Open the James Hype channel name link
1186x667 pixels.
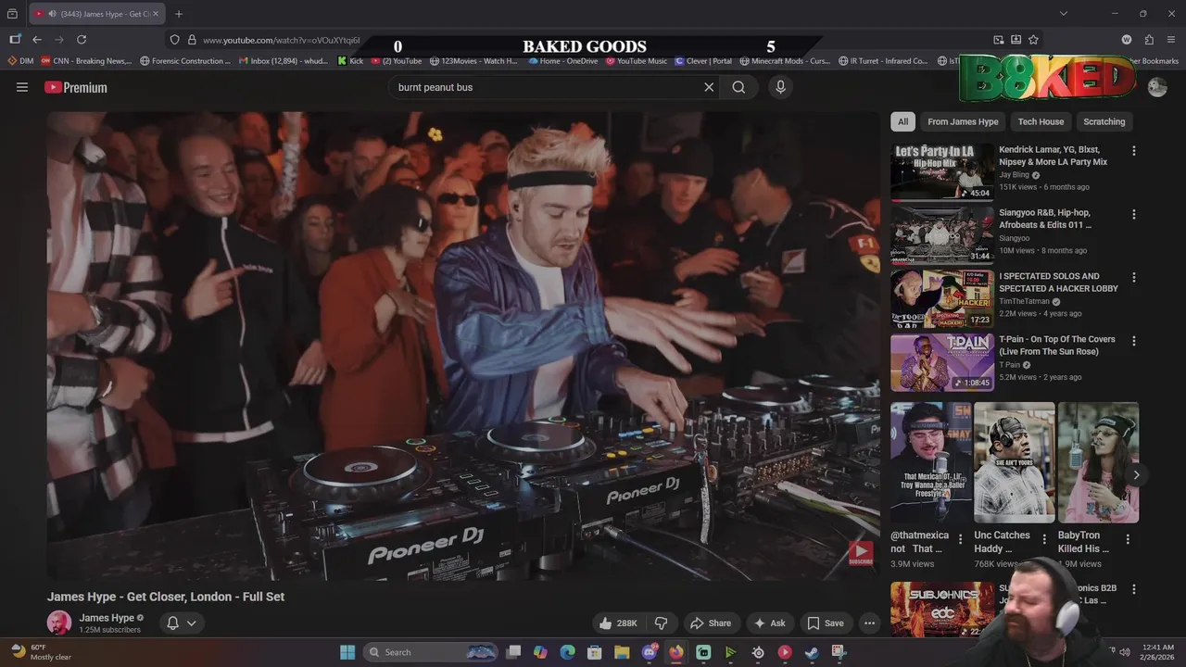(107, 618)
